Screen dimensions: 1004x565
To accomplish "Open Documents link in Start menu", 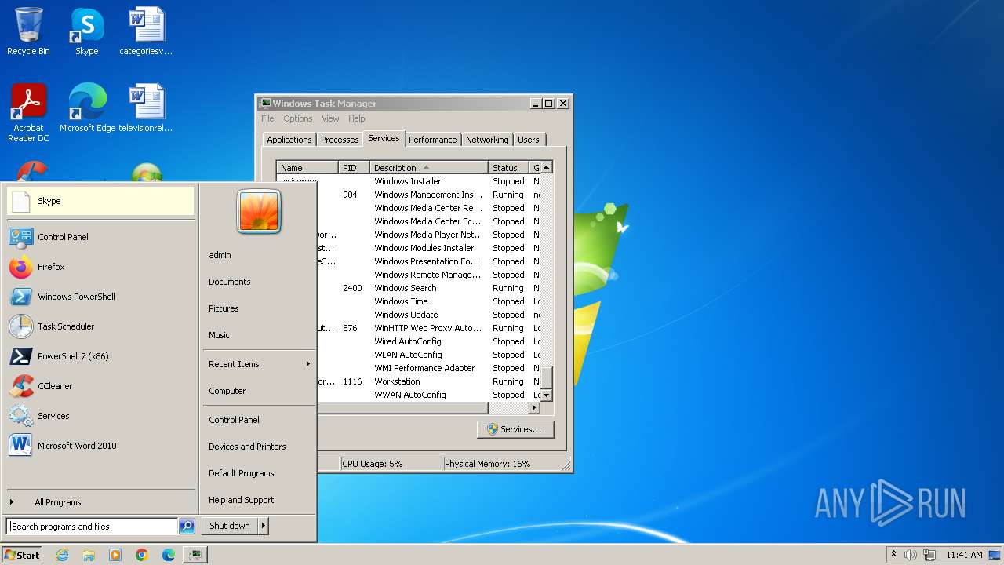I will (x=230, y=282).
